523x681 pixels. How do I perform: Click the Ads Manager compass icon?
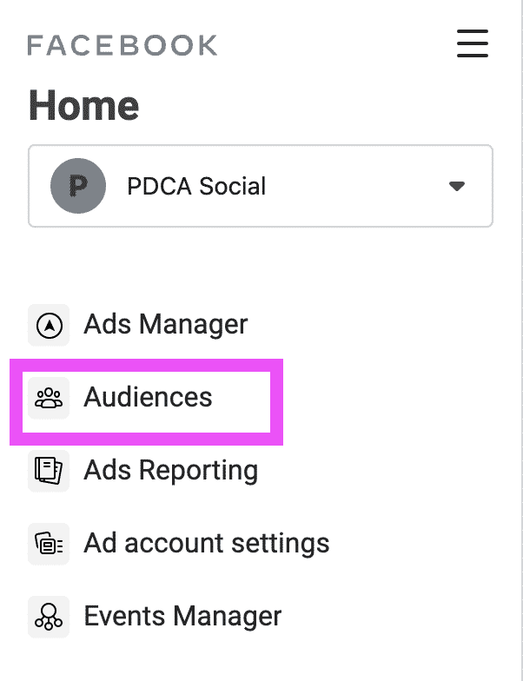pos(49,325)
